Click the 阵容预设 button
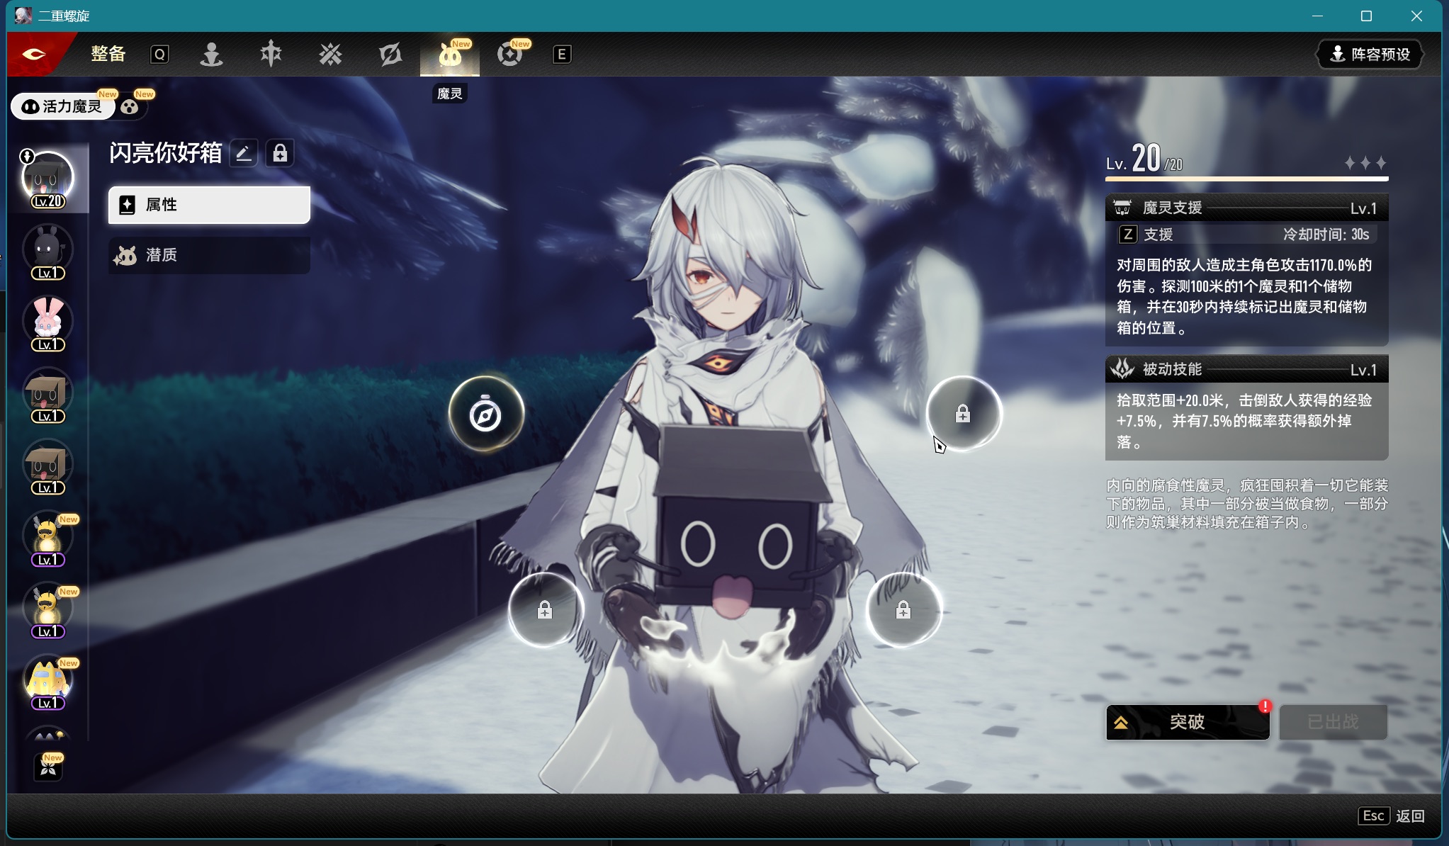 pos(1370,55)
